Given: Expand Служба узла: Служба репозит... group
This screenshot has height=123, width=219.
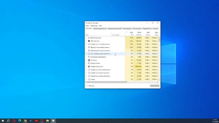Looking at the screenshot, I should [x=86, y=44].
